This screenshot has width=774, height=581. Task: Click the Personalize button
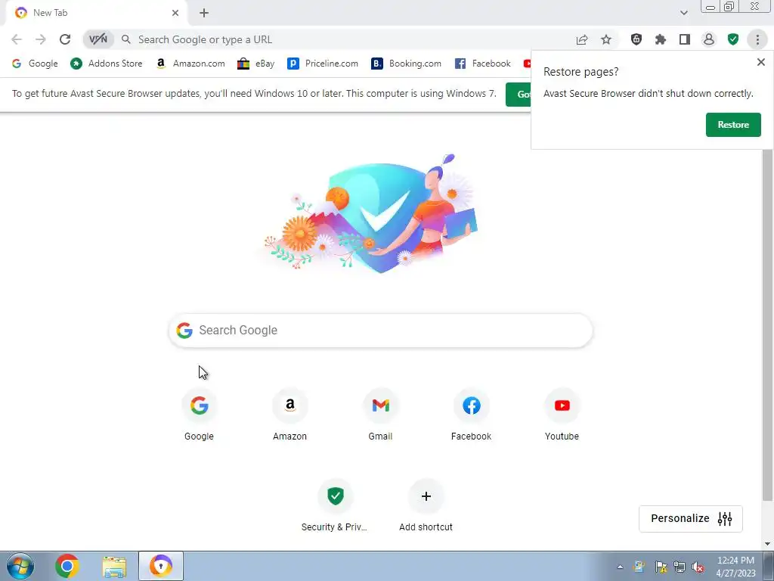tap(691, 519)
